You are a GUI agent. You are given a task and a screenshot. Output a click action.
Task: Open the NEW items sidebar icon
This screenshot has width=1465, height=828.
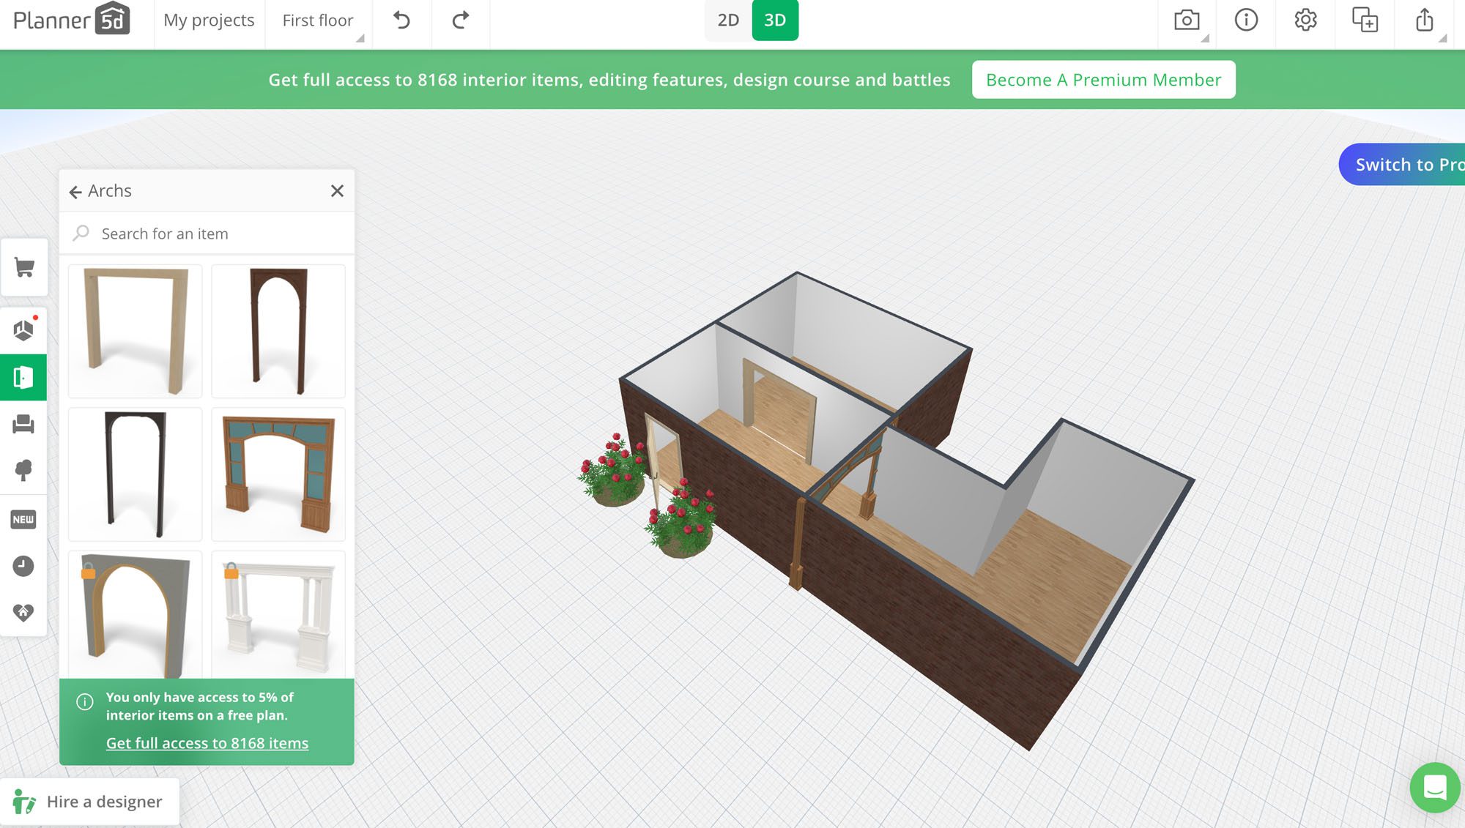click(23, 520)
